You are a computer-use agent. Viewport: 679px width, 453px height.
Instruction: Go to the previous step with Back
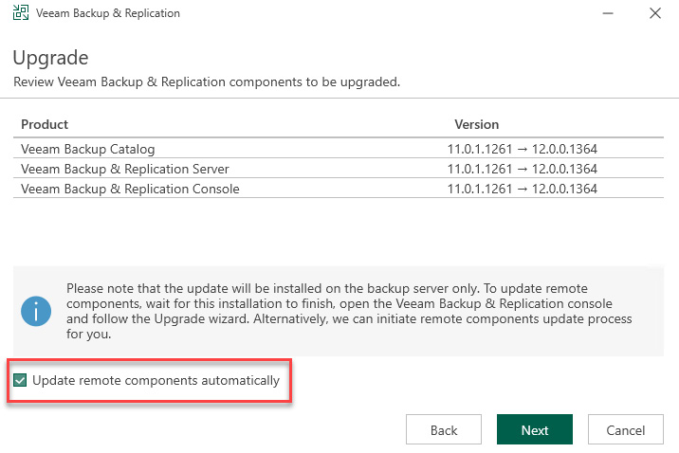pos(444,429)
